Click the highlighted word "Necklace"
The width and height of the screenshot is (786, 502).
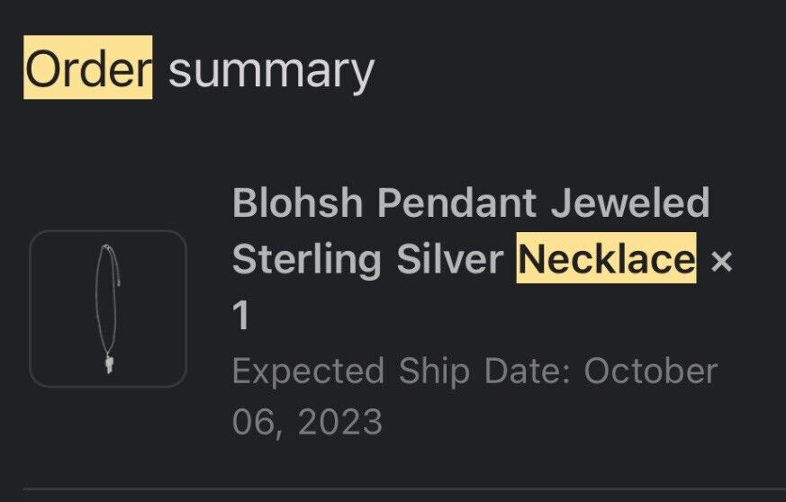coord(606,259)
